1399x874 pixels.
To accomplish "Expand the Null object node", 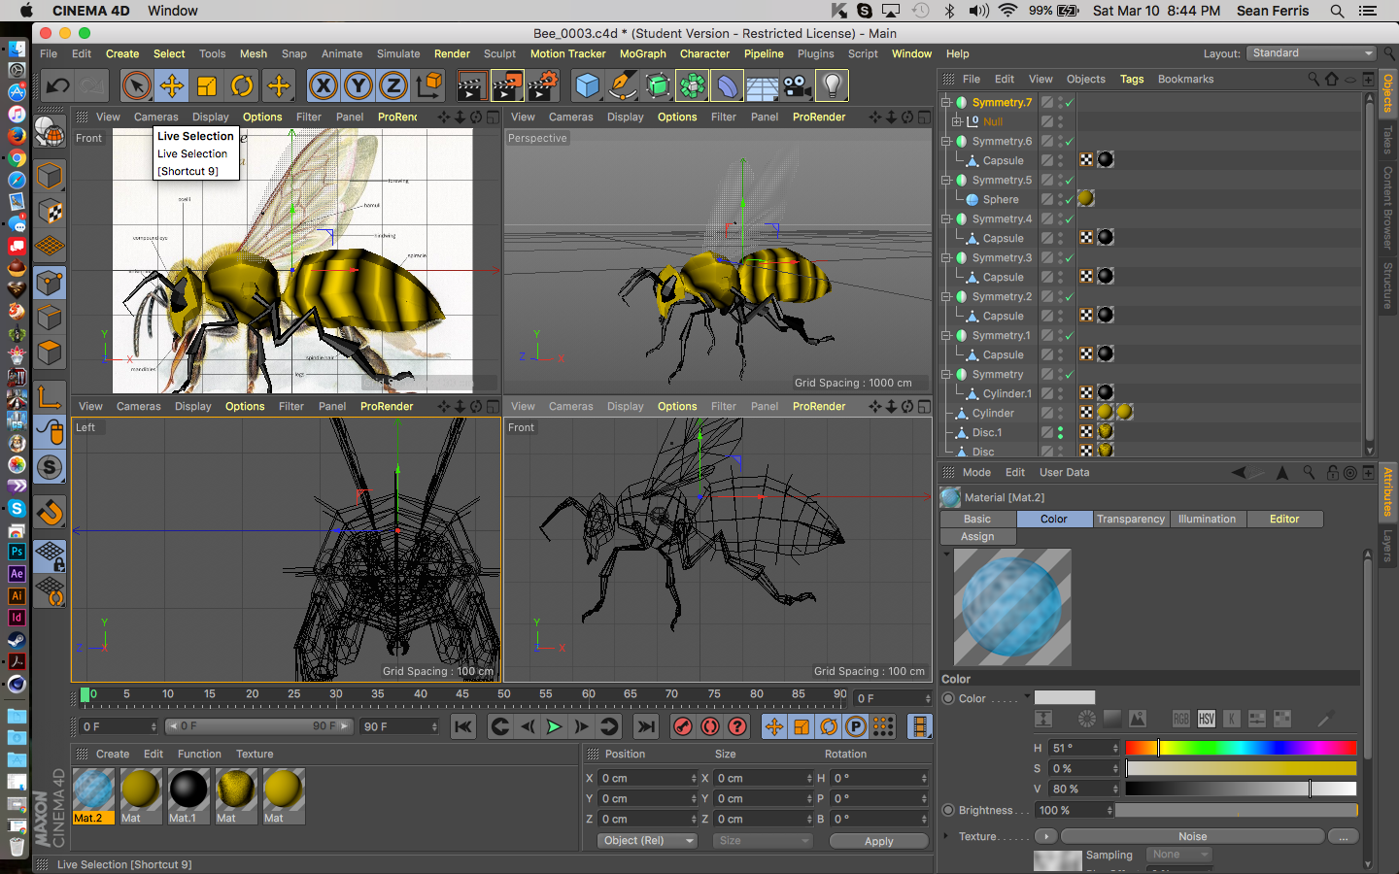I will tap(957, 121).
